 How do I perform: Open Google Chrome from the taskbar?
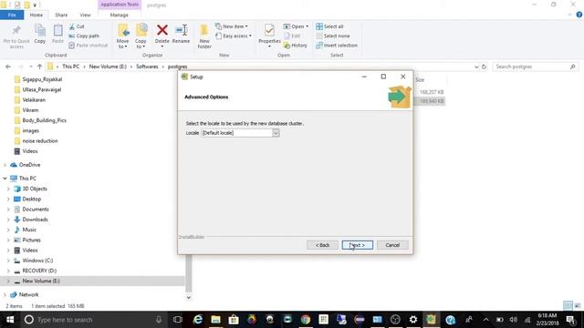pyautogui.click(x=306, y=320)
